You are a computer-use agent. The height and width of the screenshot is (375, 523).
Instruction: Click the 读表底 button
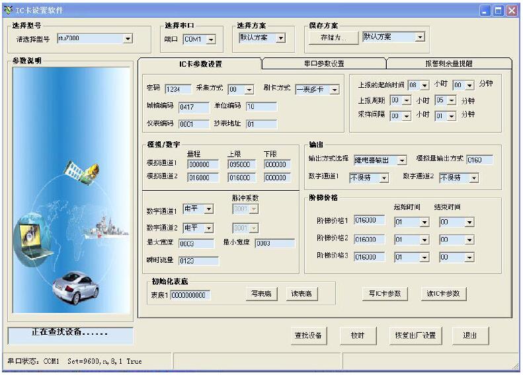[x=302, y=294]
